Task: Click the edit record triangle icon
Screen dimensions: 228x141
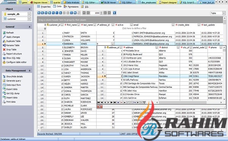Action: 60,13
